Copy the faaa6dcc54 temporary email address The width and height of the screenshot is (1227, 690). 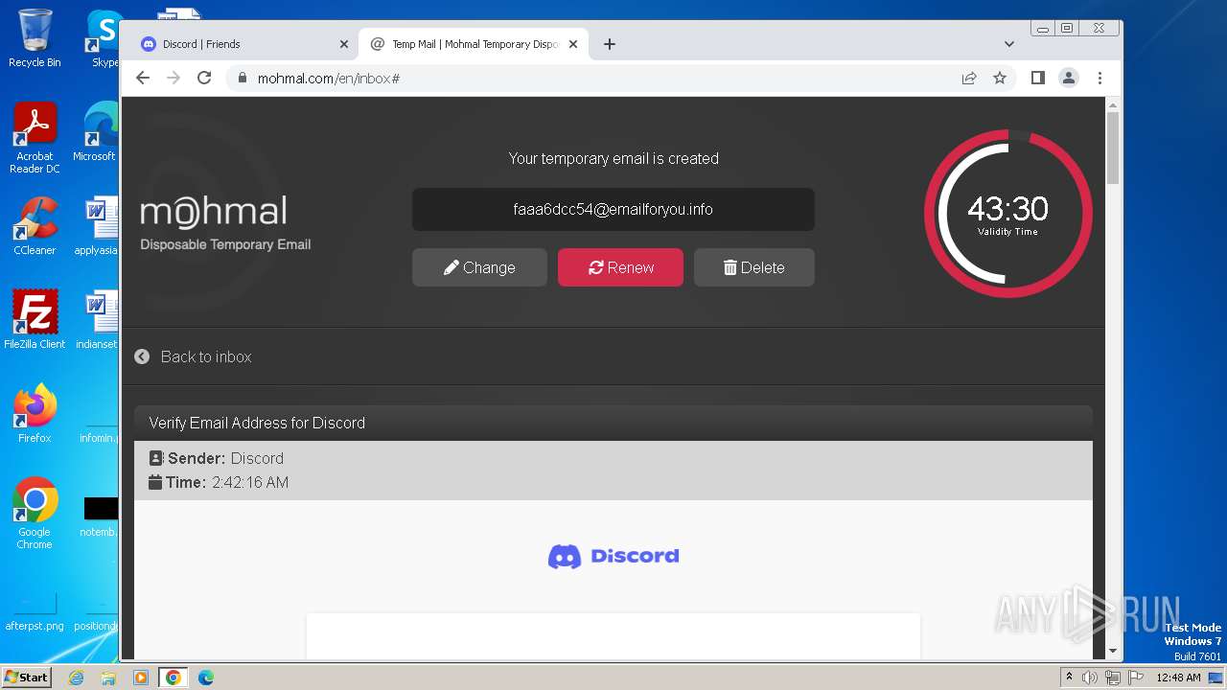[x=613, y=210]
